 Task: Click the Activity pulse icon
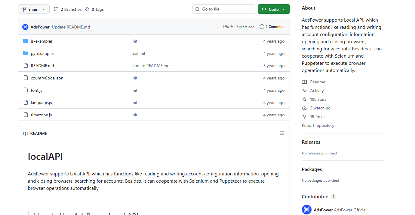coord(304,91)
